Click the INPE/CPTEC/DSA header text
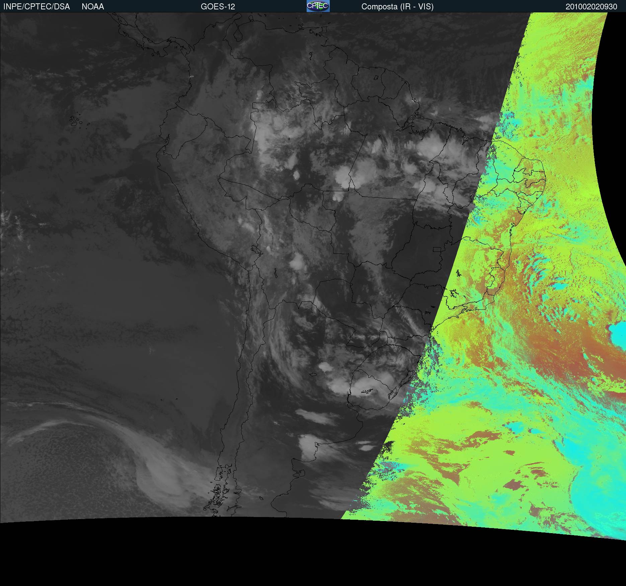This screenshot has height=586, width=626. [x=36, y=7]
